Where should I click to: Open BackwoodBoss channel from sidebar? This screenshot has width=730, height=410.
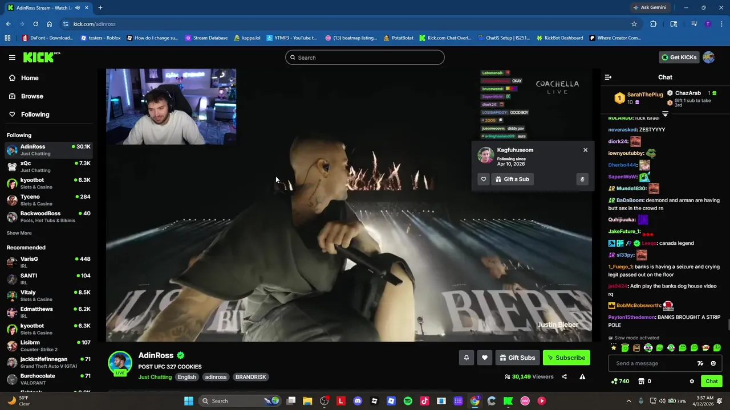48,216
